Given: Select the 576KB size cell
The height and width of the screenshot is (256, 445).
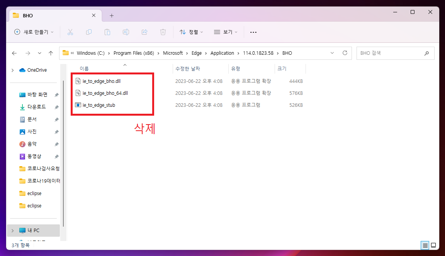Looking at the screenshot, I should tap(296, 93).
